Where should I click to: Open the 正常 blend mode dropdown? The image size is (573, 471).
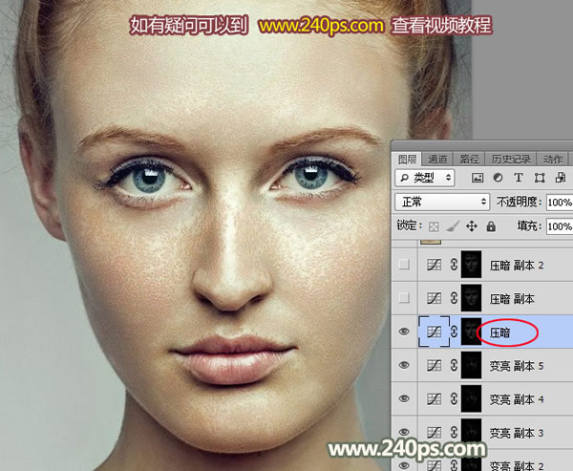point(442,202)
